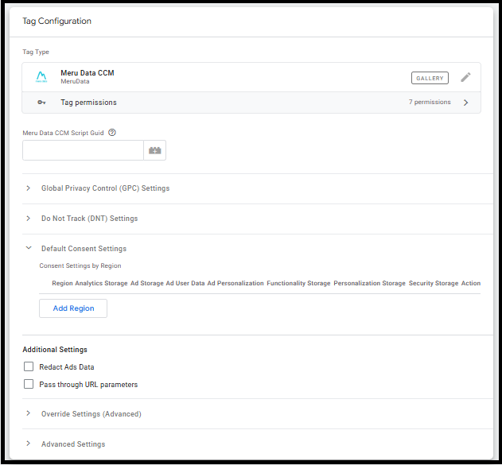Click the Security Storage column header
Image resolution: width=502 pixels, height=465 pixels.
[x=434, y=283]
